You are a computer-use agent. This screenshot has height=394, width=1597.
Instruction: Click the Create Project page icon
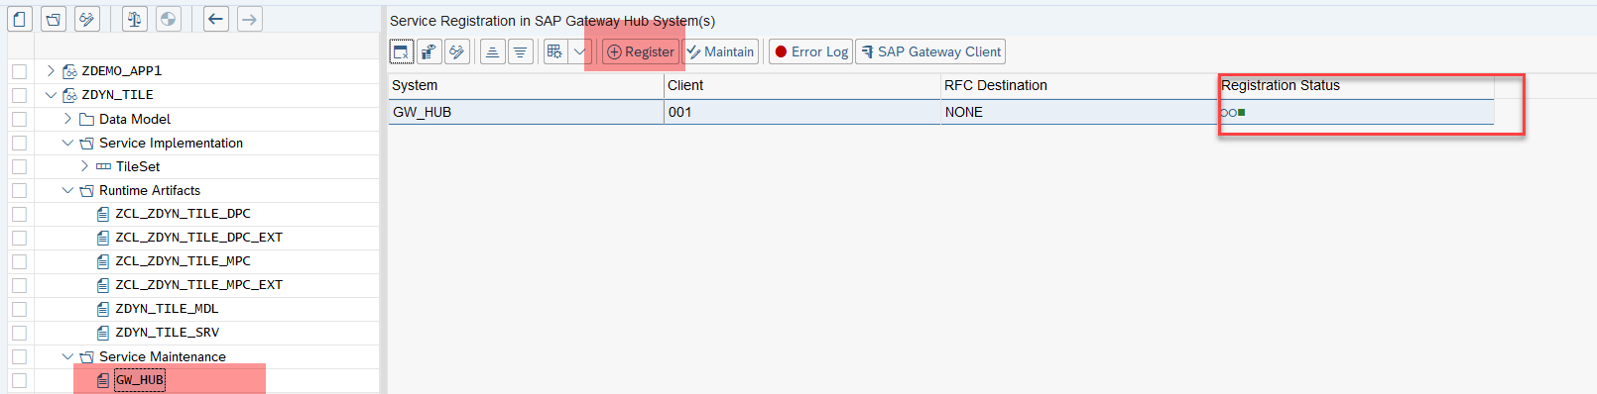tap(20, 19)
